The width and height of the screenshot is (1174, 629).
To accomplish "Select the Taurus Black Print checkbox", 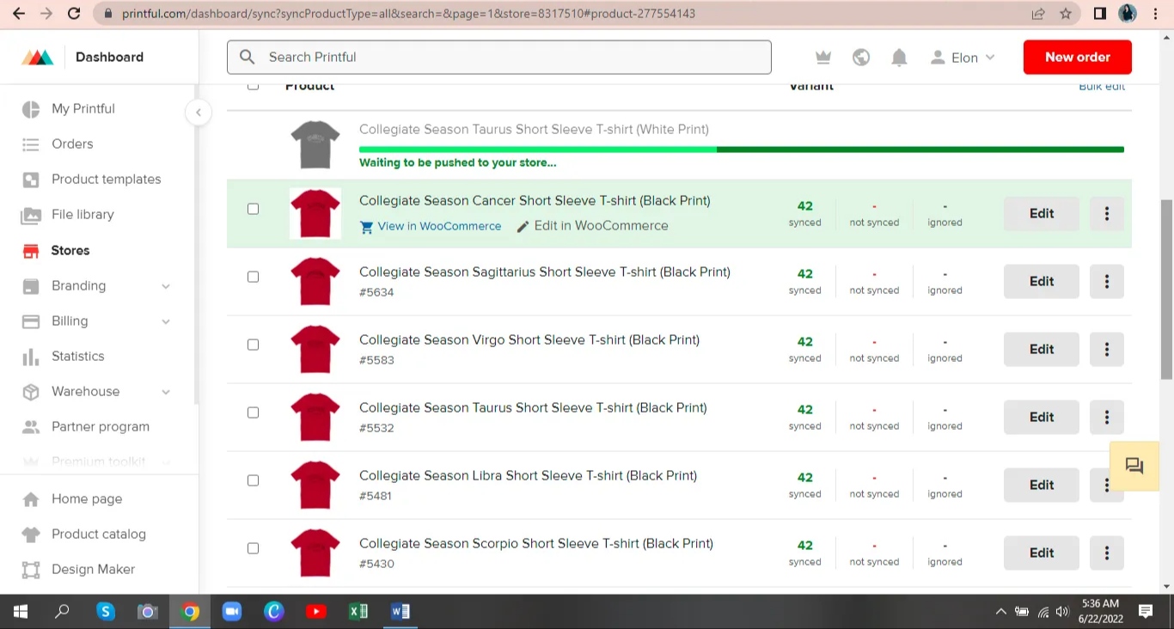I will click(x=253, y=412).
